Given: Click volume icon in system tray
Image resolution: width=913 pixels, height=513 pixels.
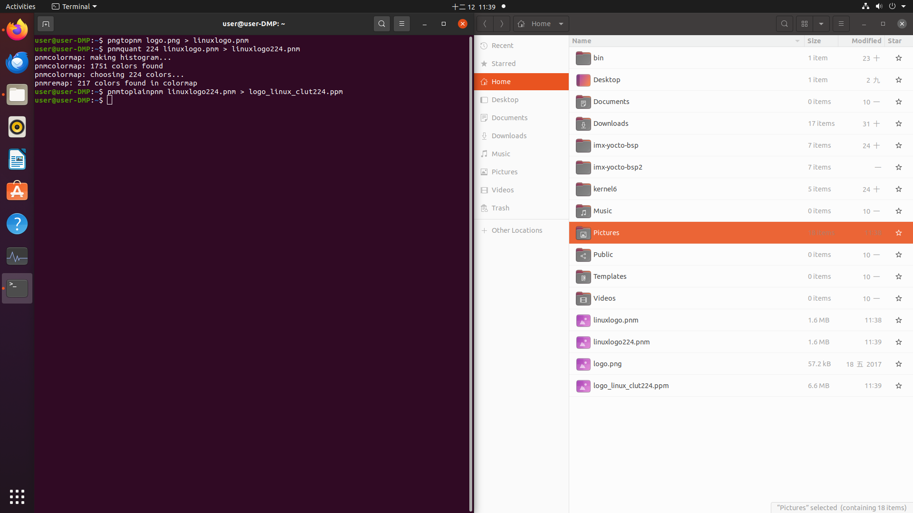Looking at the screenshot, I should 879,7.
